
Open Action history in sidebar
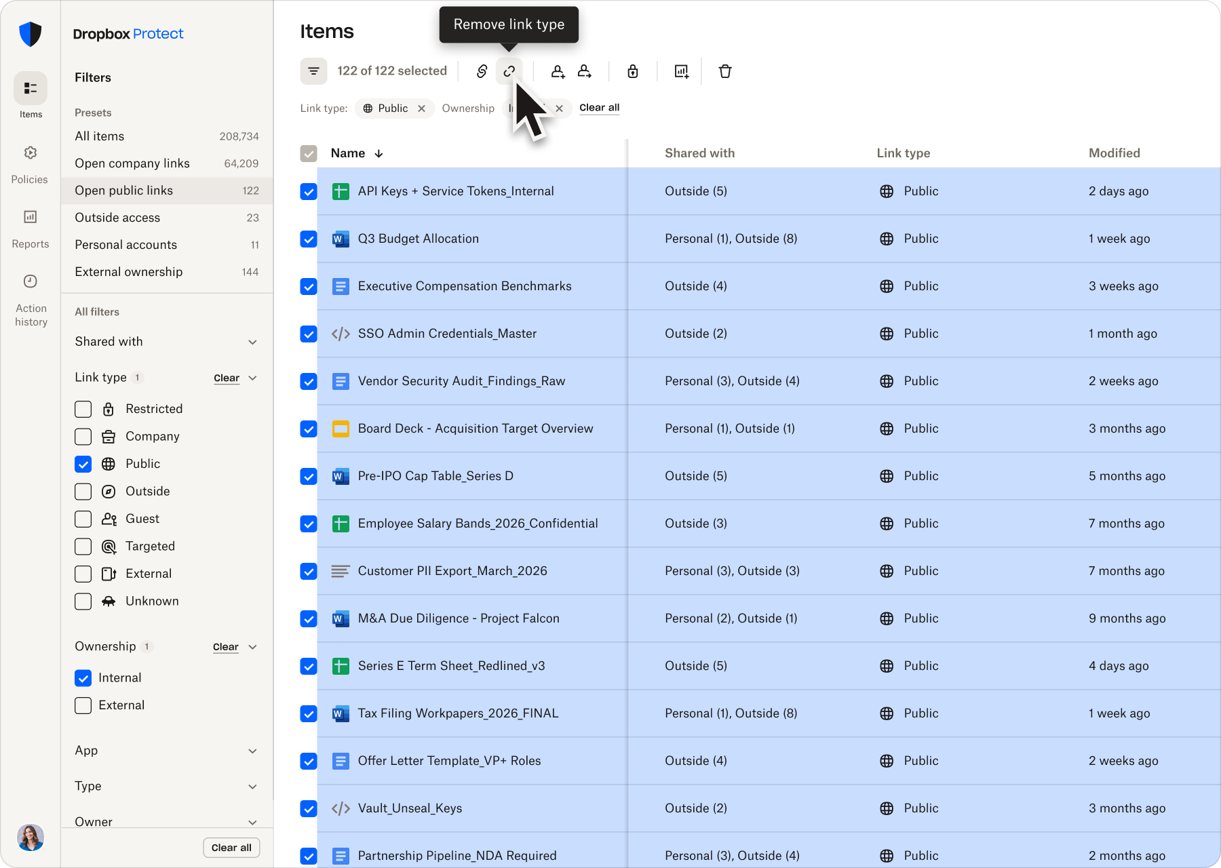tap(31, 300)
